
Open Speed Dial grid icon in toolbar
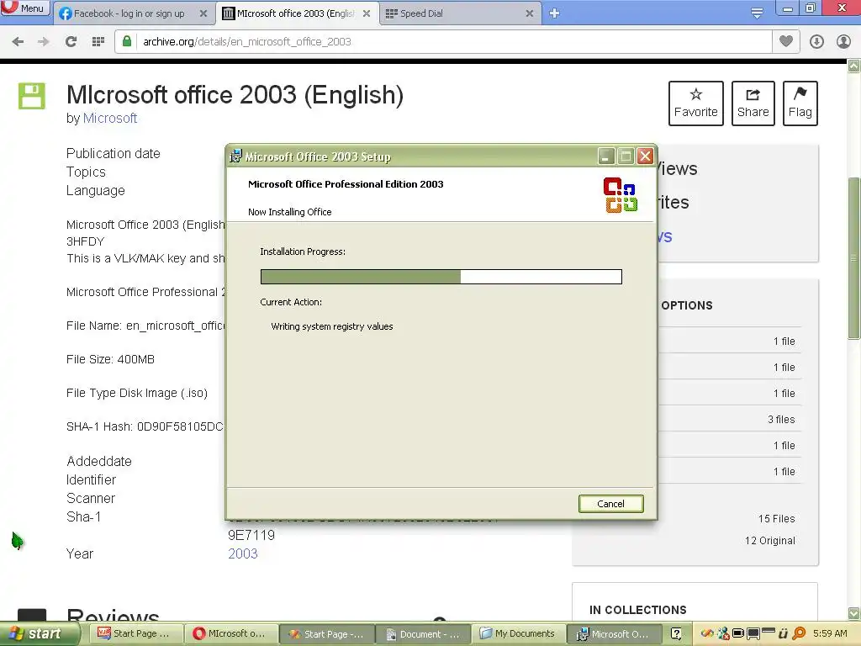tap(98, 42)
